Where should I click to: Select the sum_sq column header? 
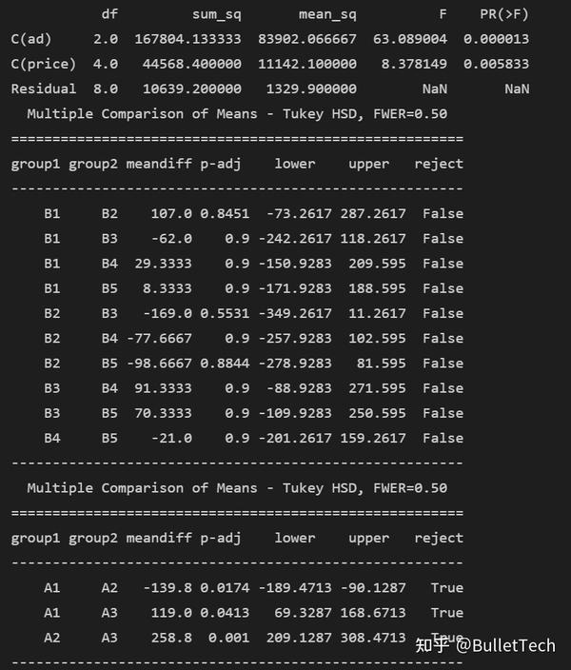[217, 14]
